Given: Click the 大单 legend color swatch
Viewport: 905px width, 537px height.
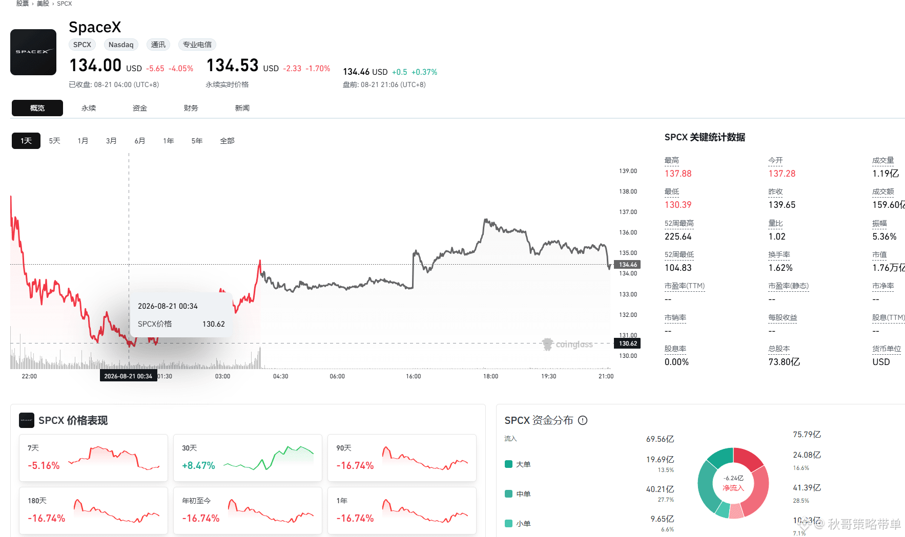Looking at the screenshot, I should click(x=508, y=464).
